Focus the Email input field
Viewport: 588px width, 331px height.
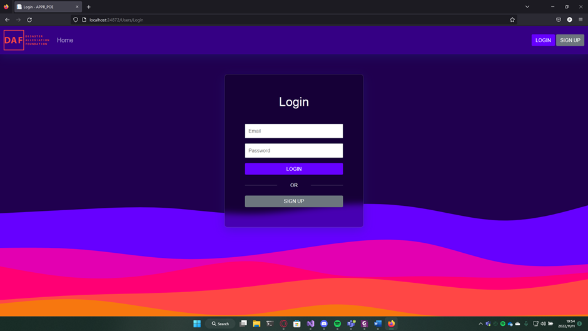[293, 131]
